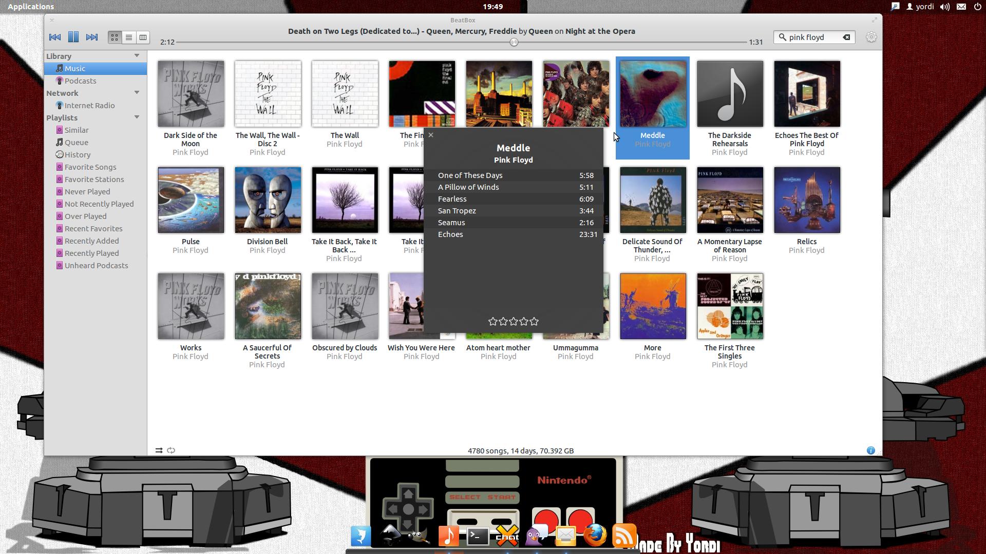Screen dimensions: 986x554
Task: Play 'One of These Days' from Meddle
Action: (x=514, y=175)
